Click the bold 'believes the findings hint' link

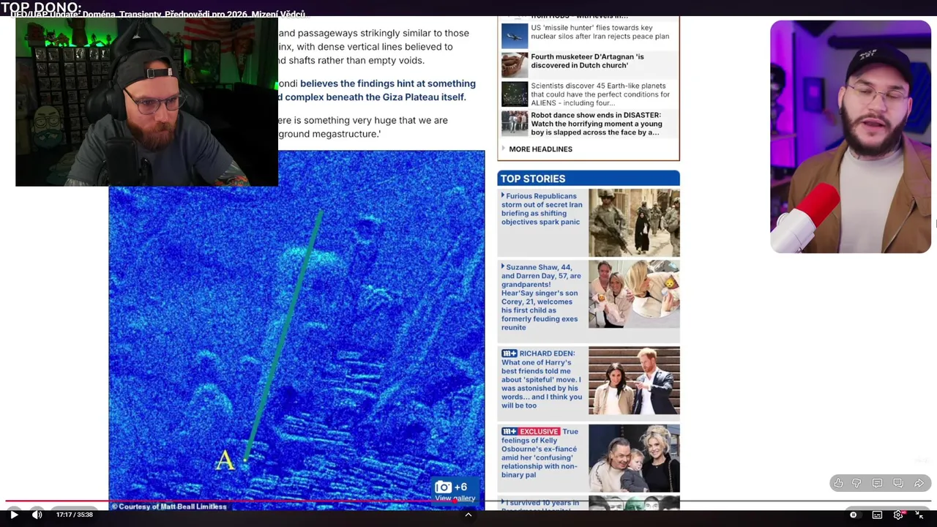pos(377,90)
